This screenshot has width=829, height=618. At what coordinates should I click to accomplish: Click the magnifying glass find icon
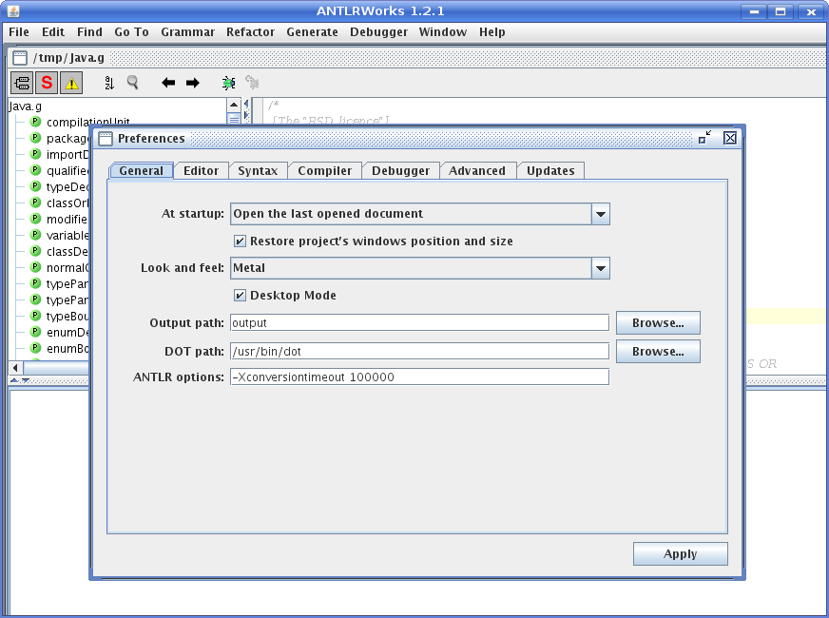tap(133, 83)
